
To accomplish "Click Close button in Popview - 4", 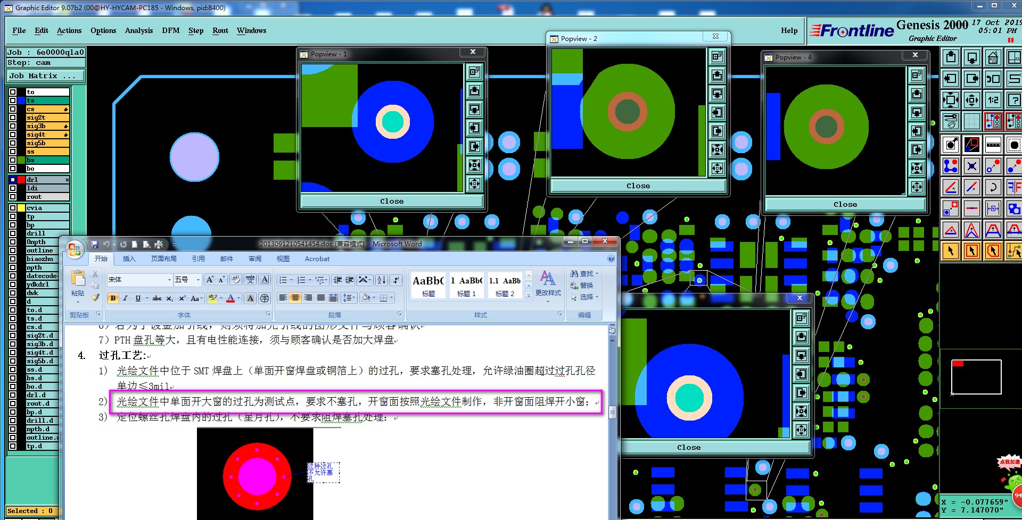I will (845, 204).
